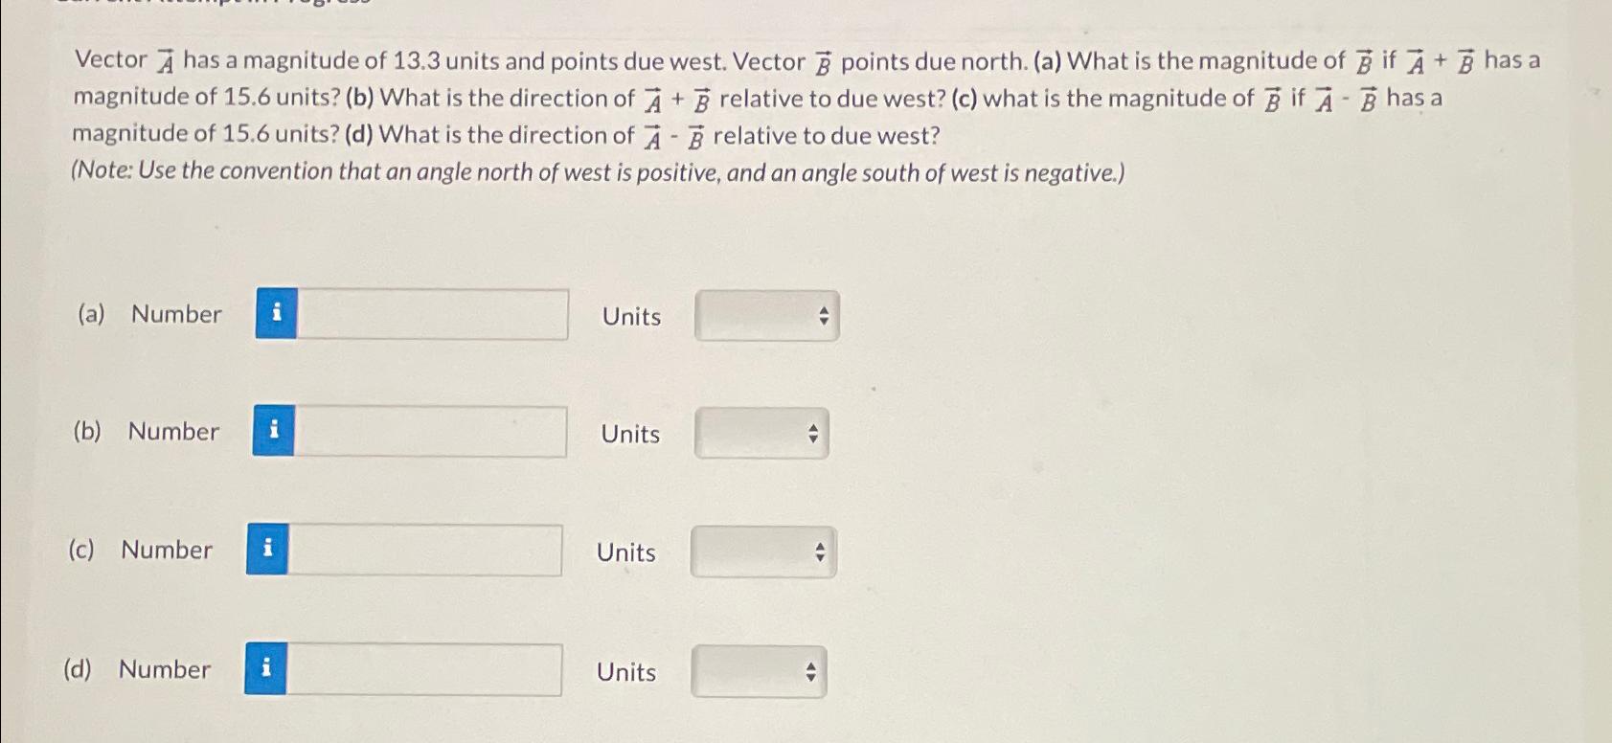The image size is (1612, 743).
Task: Click the Units label for part (a)
Action: 628,316
